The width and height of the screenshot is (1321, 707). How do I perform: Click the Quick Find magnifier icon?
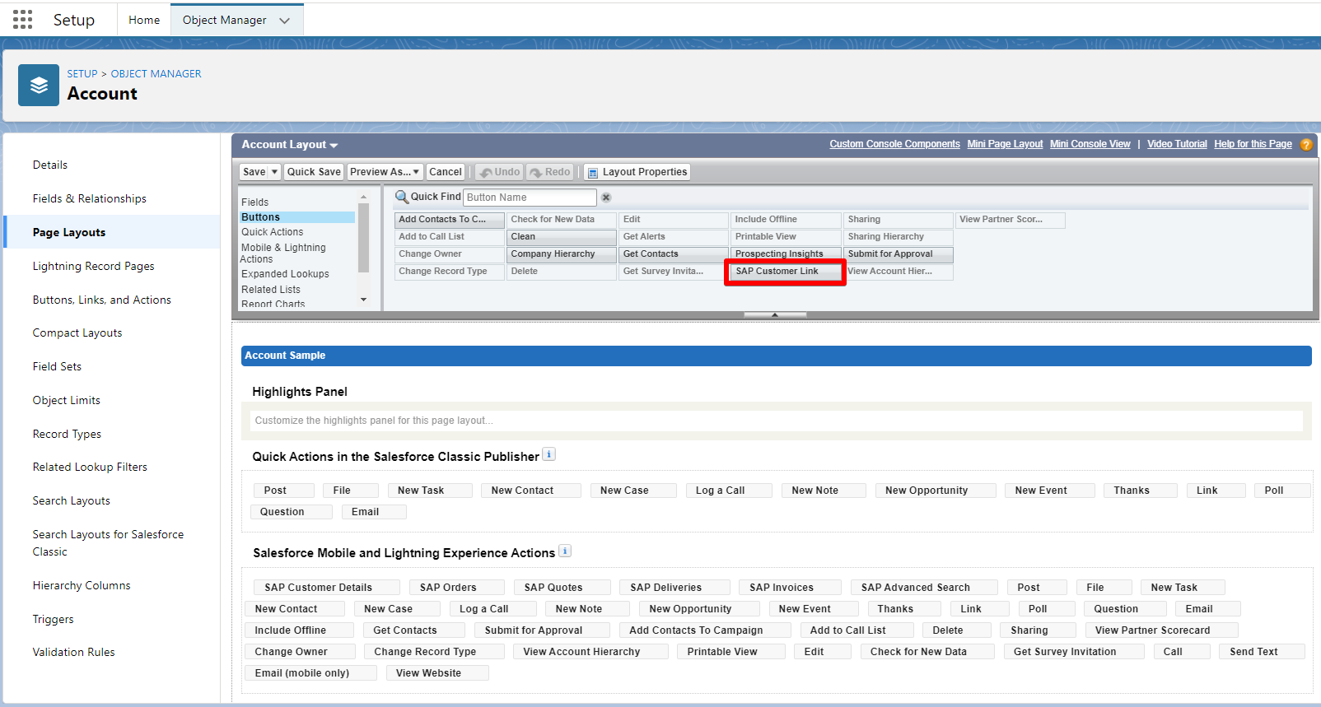point(402,197)
